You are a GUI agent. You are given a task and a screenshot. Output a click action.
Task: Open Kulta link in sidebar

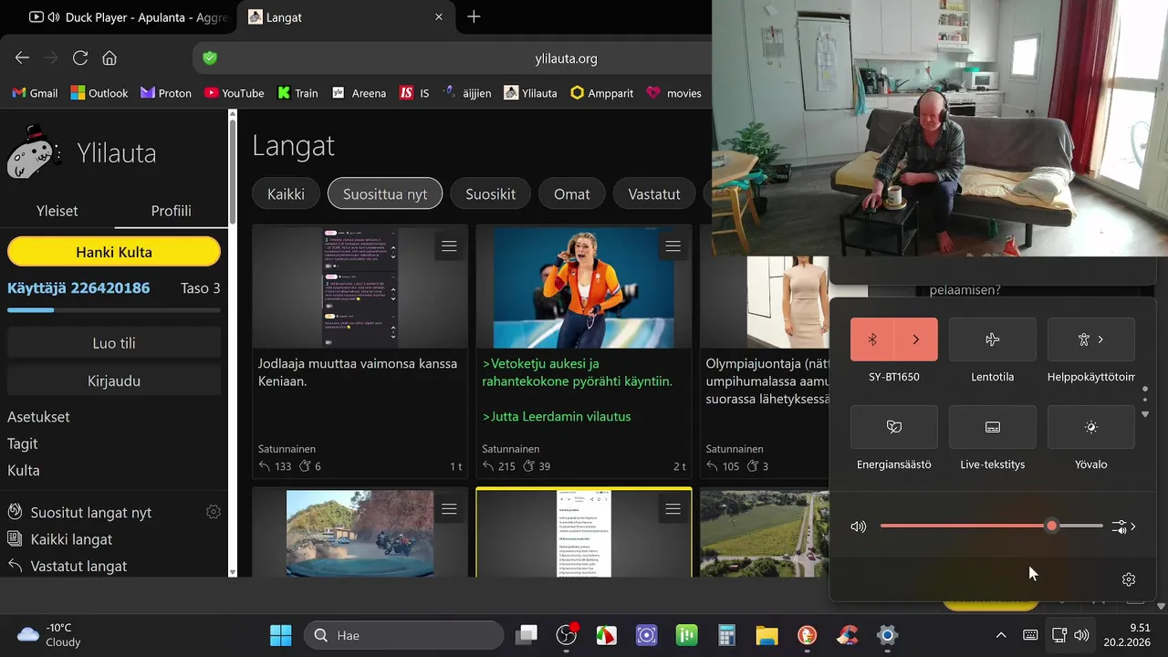click(24, 471)
